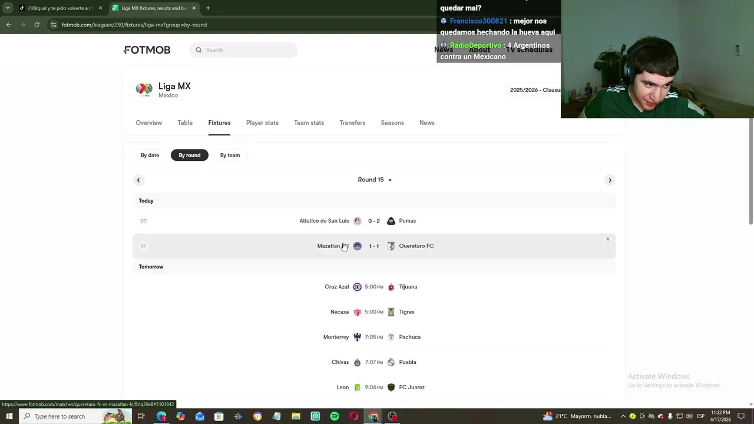Select the By round filter
Screen dimensions: 754x424
(190, 155)
